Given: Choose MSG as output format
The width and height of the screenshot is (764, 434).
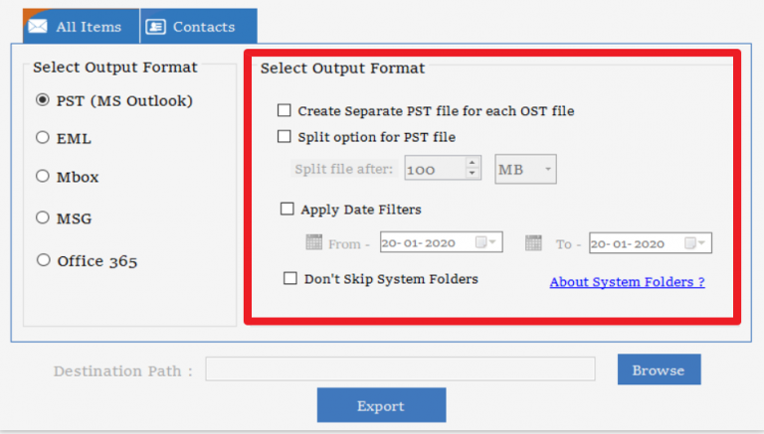Looking at the screenshot, I should click(x=43, y=217).
